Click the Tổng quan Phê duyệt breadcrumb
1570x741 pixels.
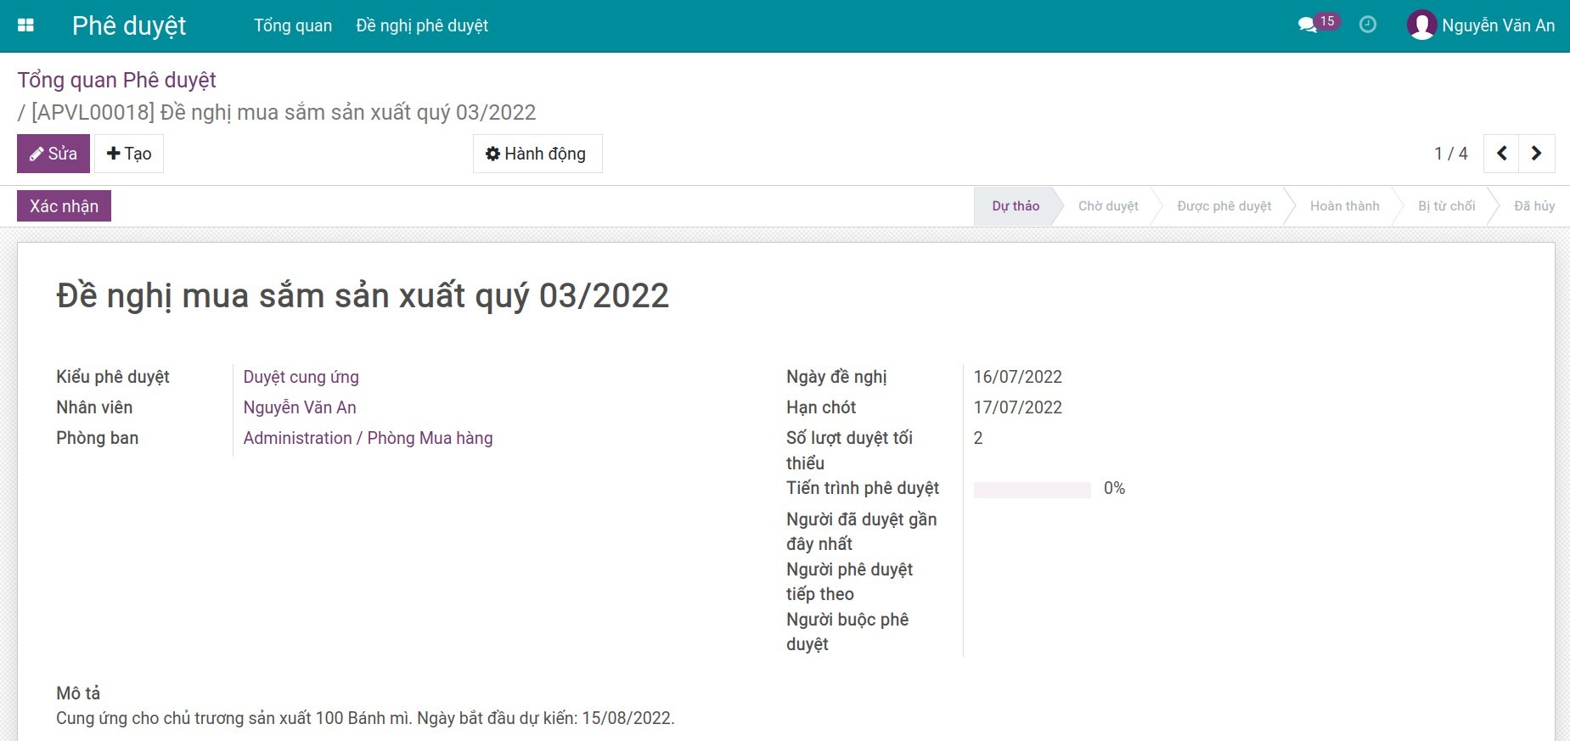click(x=117, y=80)
